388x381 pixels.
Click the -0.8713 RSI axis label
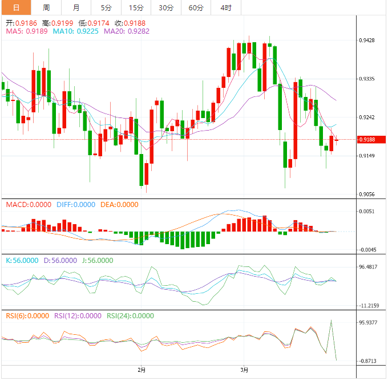pyautogui.click(x=367, y=361)
